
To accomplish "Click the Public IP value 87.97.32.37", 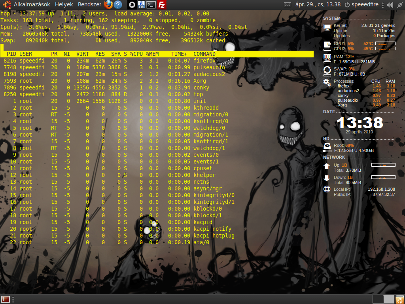I will (x=384, y=194).
